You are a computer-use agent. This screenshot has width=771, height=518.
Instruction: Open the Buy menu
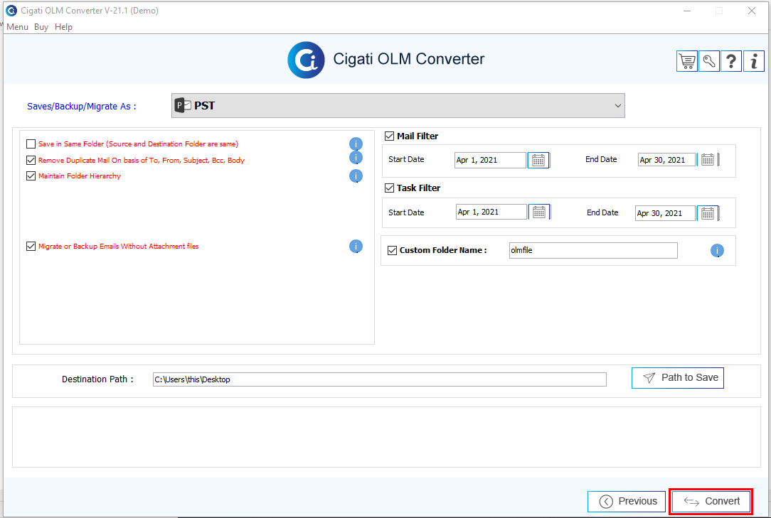(41, 27)
